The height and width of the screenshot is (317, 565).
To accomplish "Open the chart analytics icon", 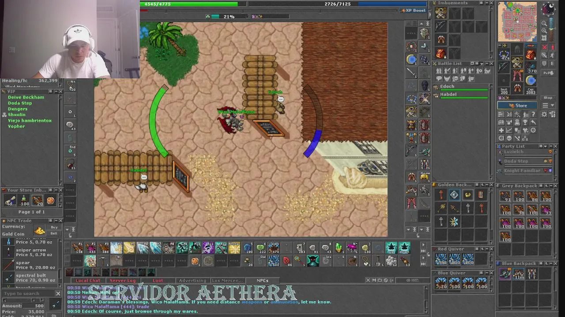I will click(x=509, y=130).
